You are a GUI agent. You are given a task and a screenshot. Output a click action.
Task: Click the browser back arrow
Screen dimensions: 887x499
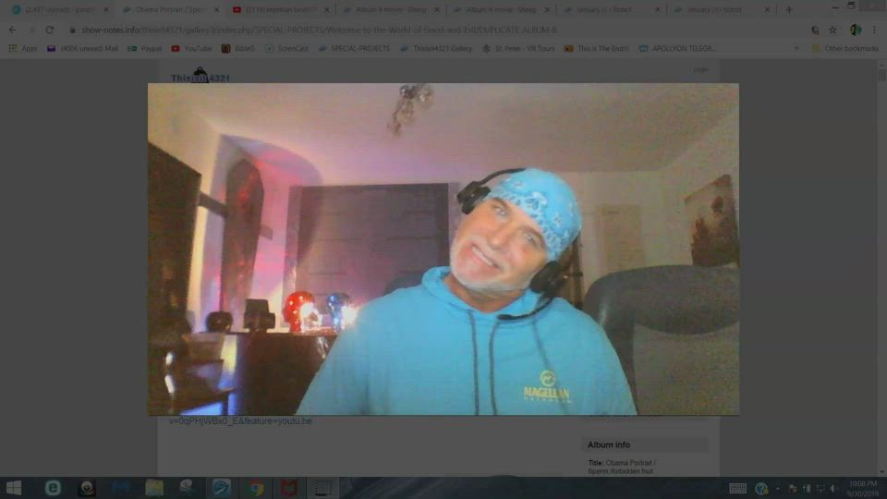click(x=12, y=30)
